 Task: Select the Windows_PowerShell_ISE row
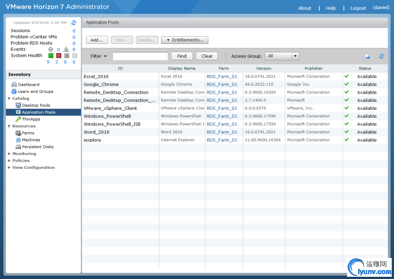point(235,124)
